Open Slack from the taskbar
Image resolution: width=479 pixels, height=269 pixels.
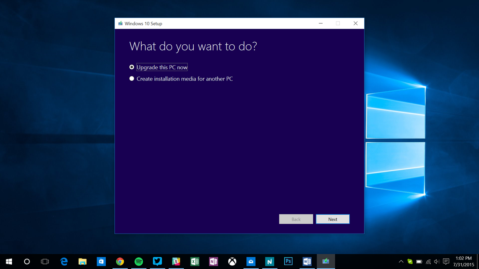[176, 261]
